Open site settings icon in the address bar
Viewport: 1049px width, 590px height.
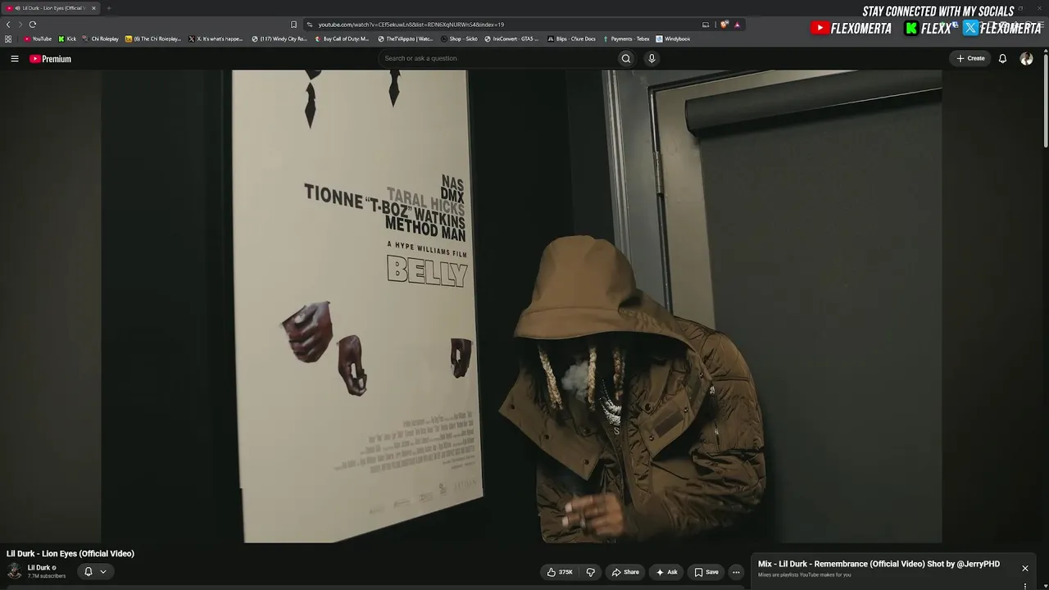[310, 25]
